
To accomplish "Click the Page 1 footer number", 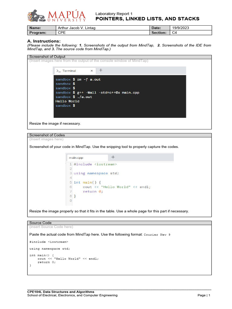I will [x=204, y=295].
